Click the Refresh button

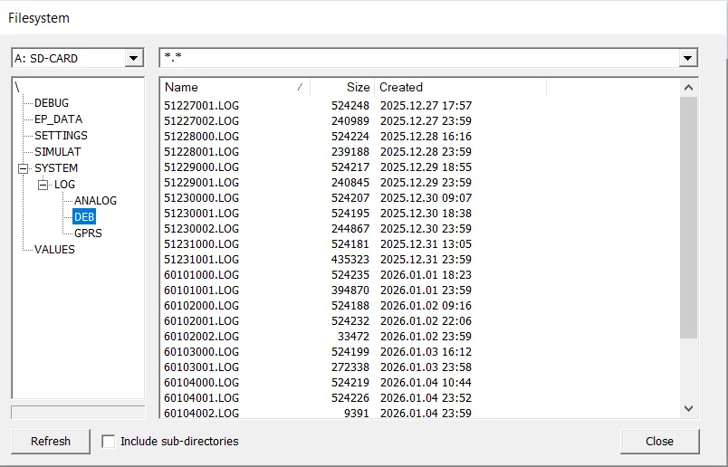coord(51,441)
